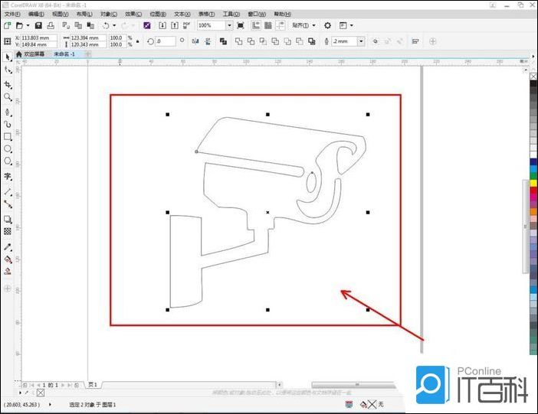538x414 pixels.
Task: Click the Options gear icon in toolbar
Action: point(327,25)
